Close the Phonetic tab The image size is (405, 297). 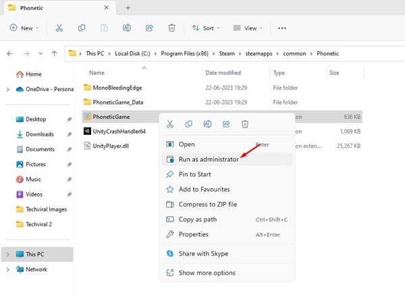[106, 7]
